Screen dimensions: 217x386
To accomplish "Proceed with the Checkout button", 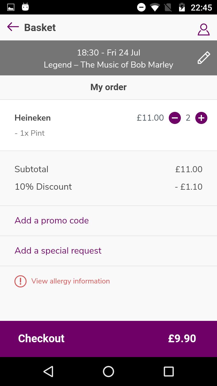I will (x=108, y=339).
